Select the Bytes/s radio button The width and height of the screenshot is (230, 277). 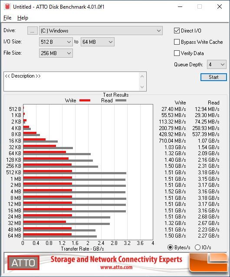coord(170,248)
